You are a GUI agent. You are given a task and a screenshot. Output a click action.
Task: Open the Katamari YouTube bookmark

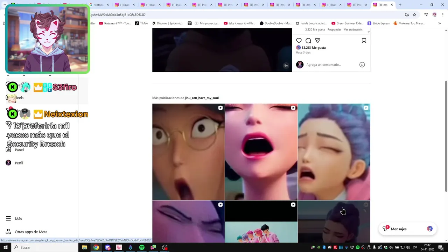[115, 23]
